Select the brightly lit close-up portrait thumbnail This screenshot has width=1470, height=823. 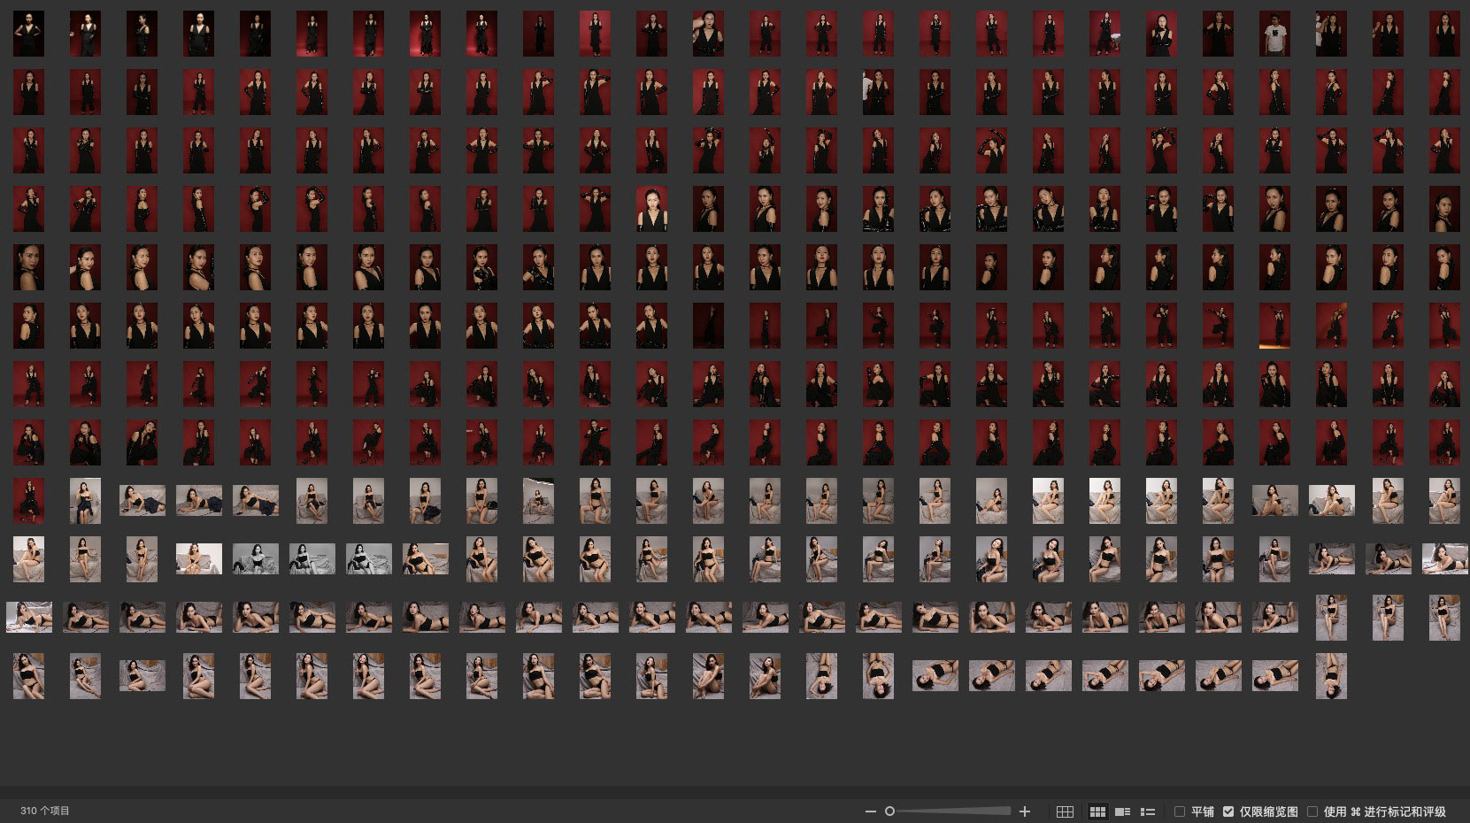651,209
